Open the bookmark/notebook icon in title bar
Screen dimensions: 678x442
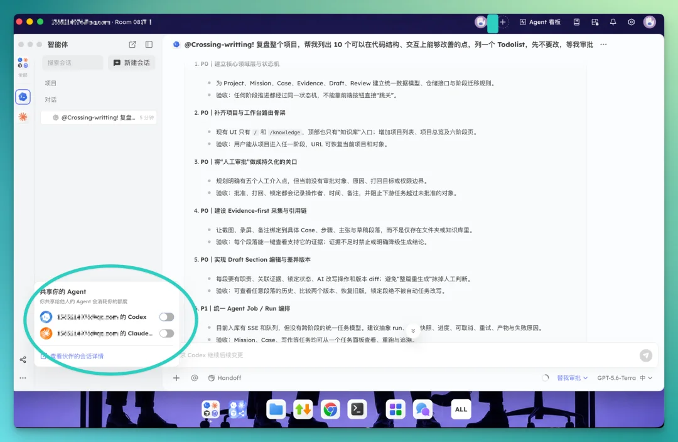pos(576,22)
